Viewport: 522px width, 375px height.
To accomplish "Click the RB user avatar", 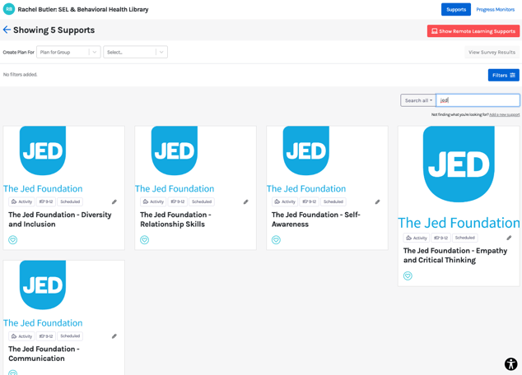I will (x=9, y=9).
